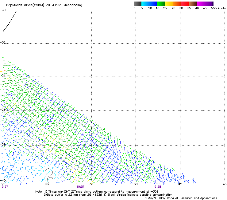Select the legend scale label '15'

[x=157, y=8]
